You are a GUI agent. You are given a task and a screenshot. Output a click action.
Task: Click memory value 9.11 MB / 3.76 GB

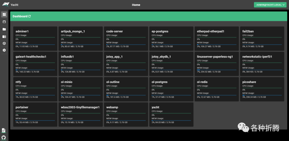pyautogui.click(x=119, y=122)
